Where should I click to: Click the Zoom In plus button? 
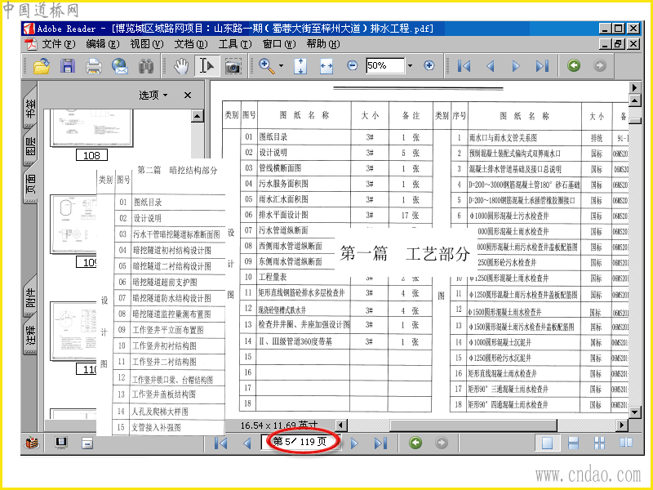click(x=429, y=65)
